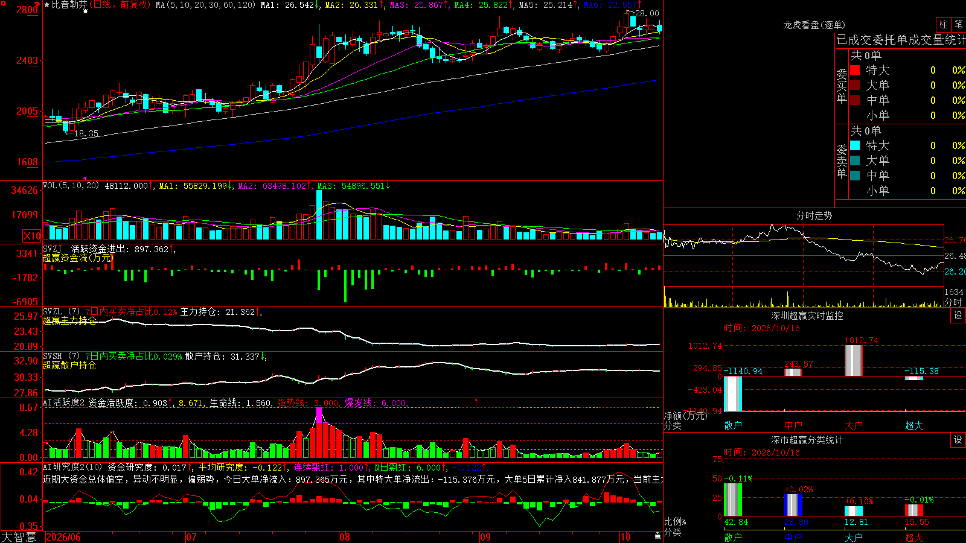
Task: Click the magenta arrow marker above VOL
Action: 85,178
